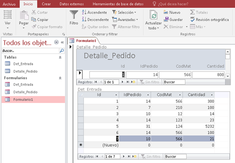Open Det_Entrada table in navigation pane
235x163 pixels.
pos(23,63)
